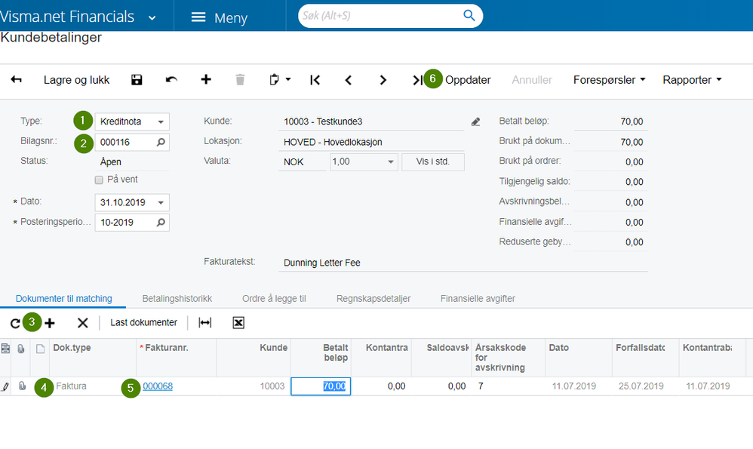Image resolution: width=753 pixels, height=449 pixels.
Task: Click the undo arrow icon
Action: [171, 80]
